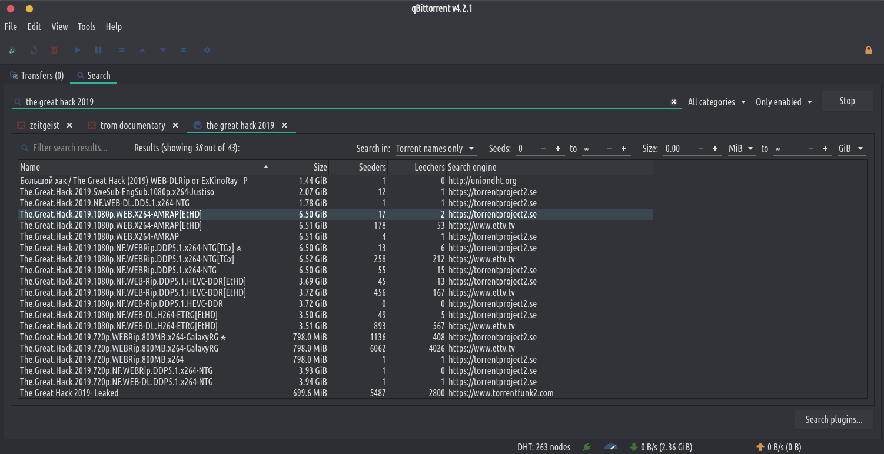Click the Resume (play) toolbar icon
The image size is (884, 454).
point(77,51)
